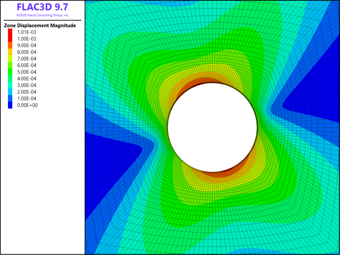Click the horizontal divider line above legend

(42, 20)
